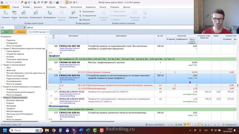Switch to the Ресурсы ribbon tab
239x134 pixels.
(x=63, y=7)
